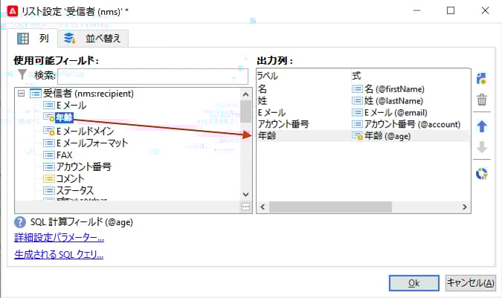
Task: Move selected column up with blue arrow
Action: (x=482, y=126)
